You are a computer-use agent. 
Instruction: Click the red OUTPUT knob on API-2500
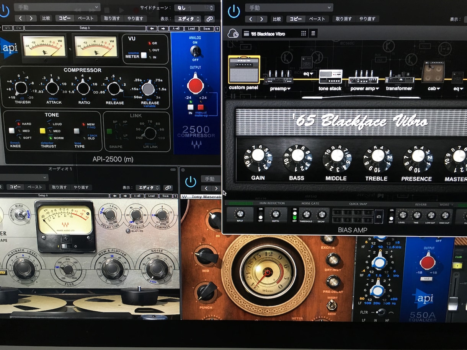point(196,85)
